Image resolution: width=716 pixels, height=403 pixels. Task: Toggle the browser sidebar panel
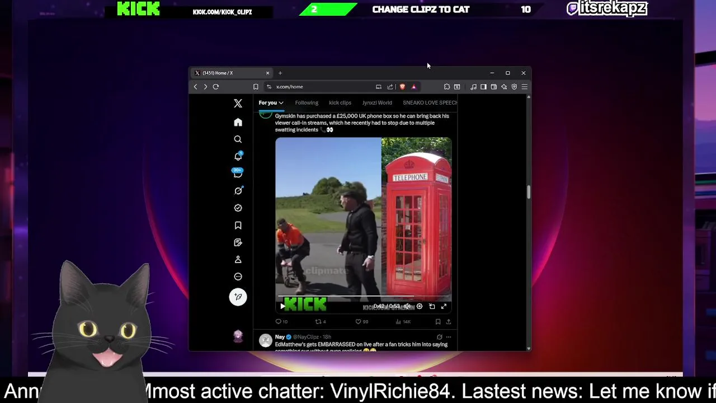pos(484,87)
